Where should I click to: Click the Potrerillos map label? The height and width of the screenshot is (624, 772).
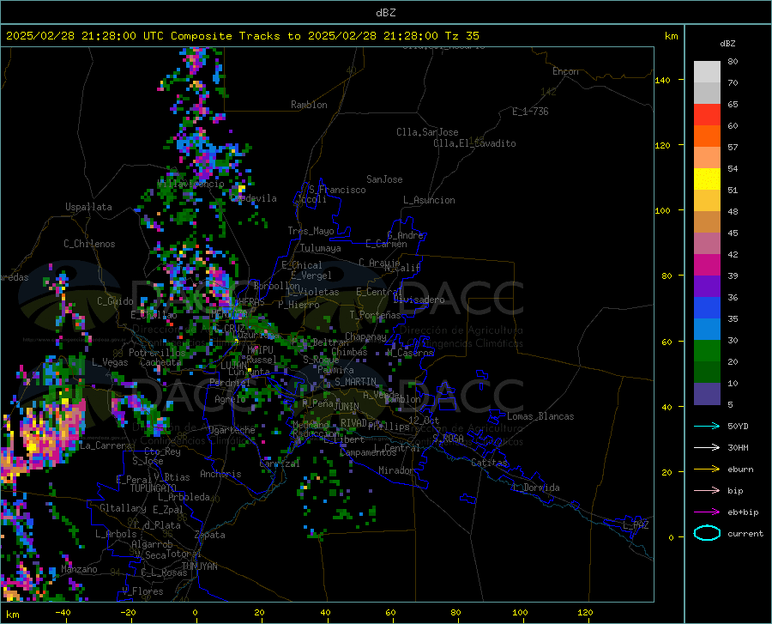tap(157, 353)
